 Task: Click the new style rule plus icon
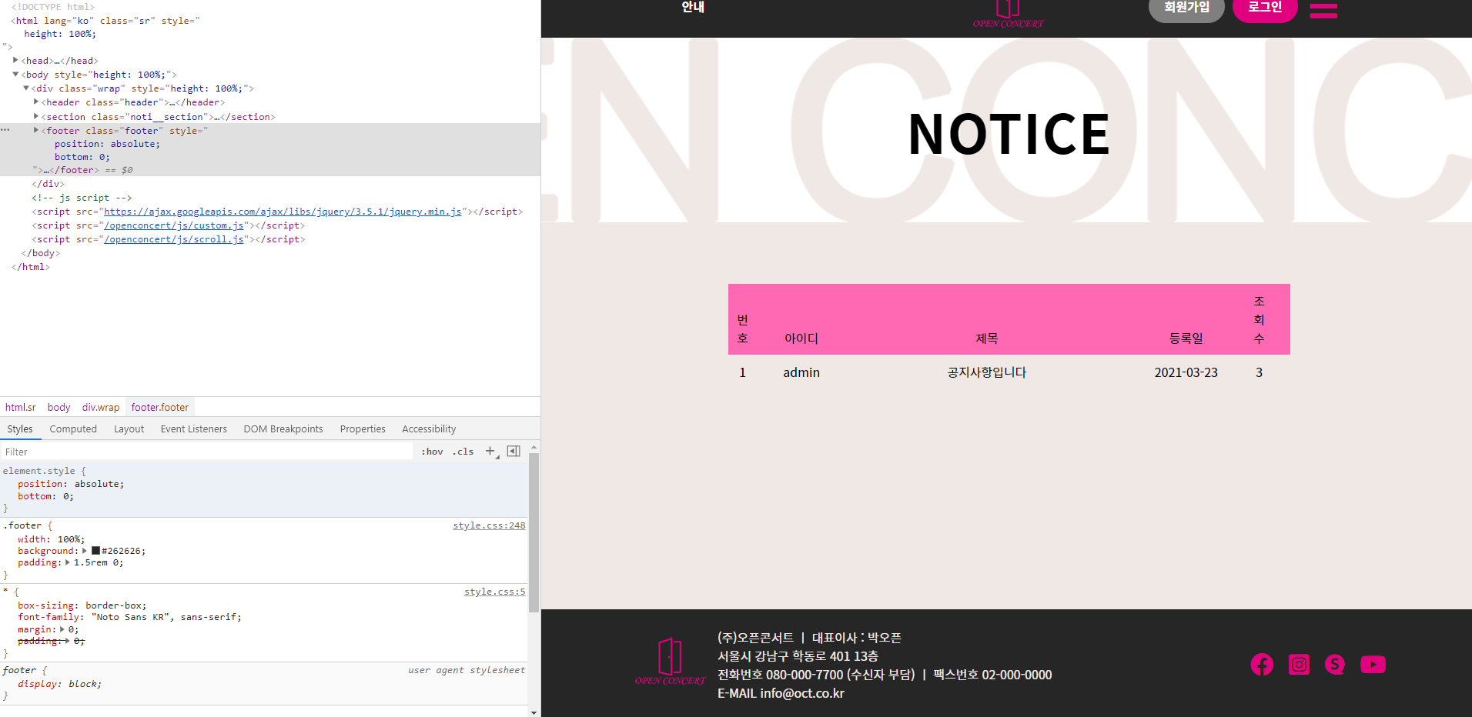[x=490, y=452]
